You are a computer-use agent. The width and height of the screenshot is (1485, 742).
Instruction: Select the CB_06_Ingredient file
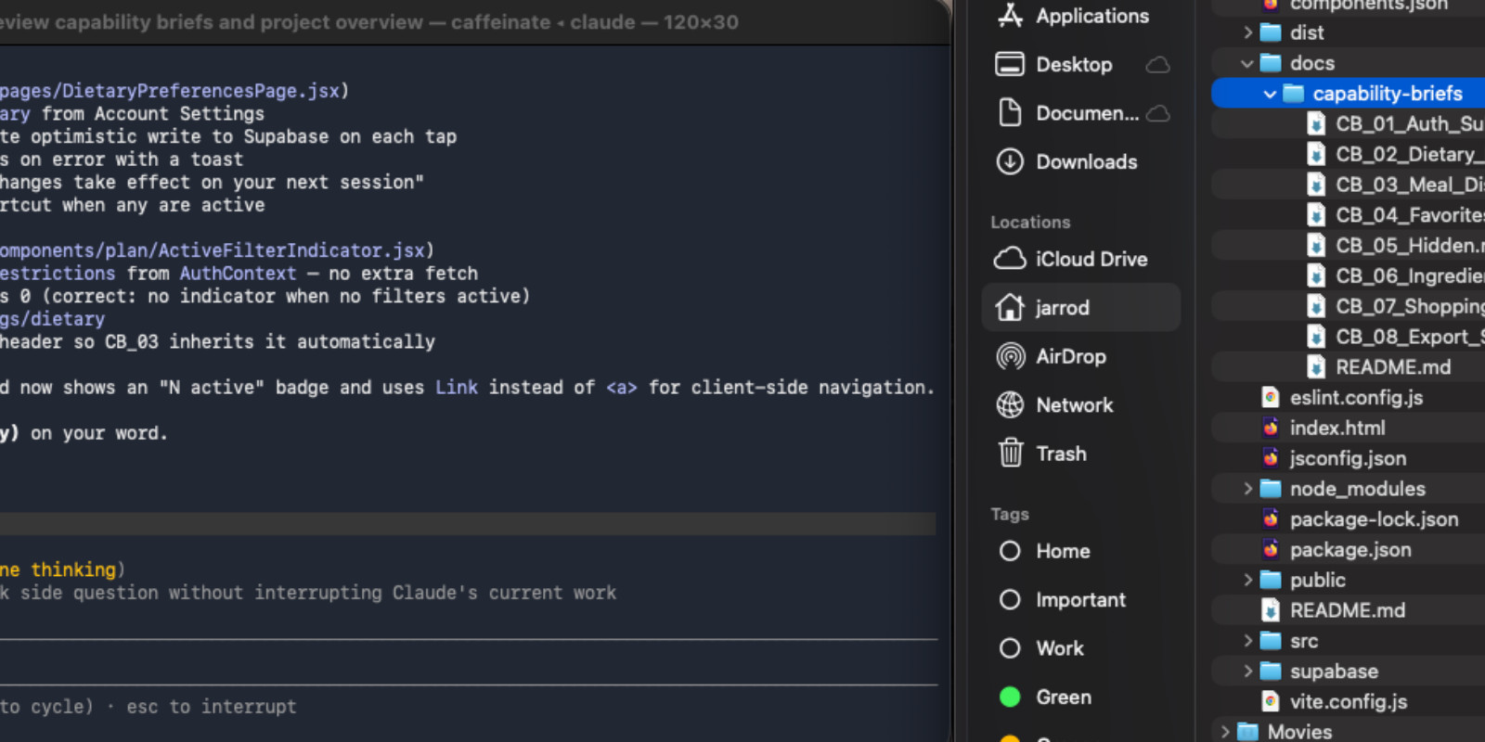pyautogui.click(x=1395, y=275)
